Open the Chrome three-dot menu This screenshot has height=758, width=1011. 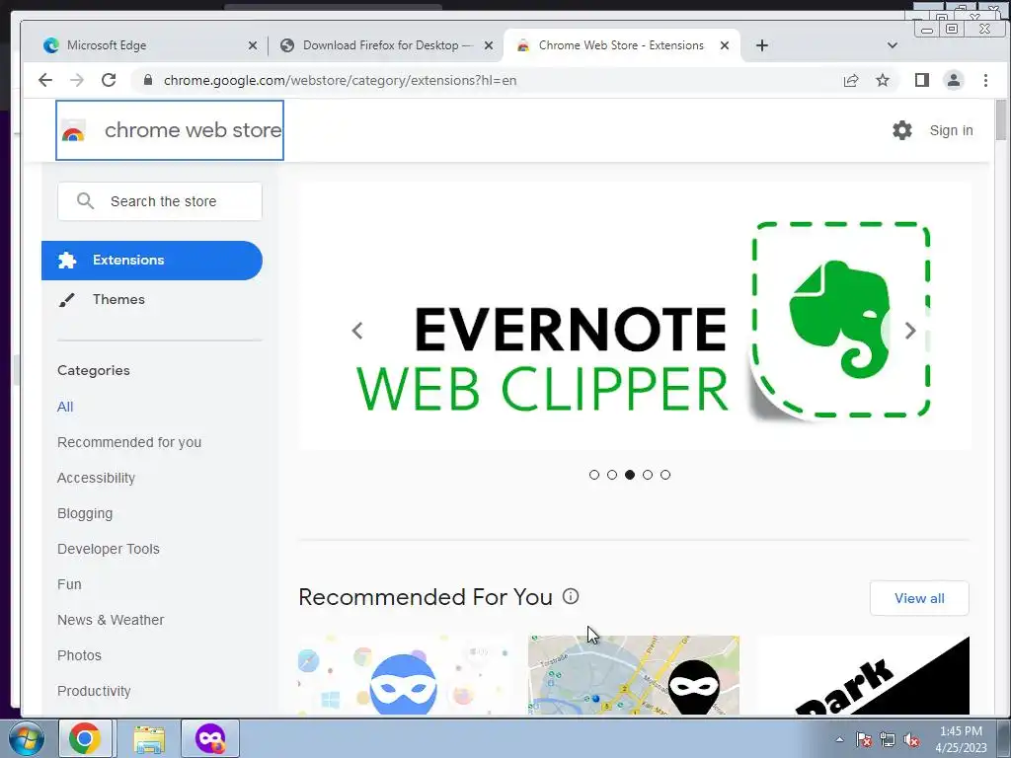pos(985,80)
